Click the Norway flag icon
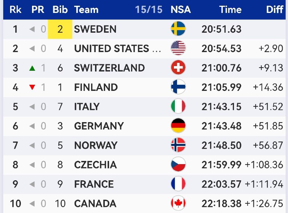288x213 pixels. [178, 145]
